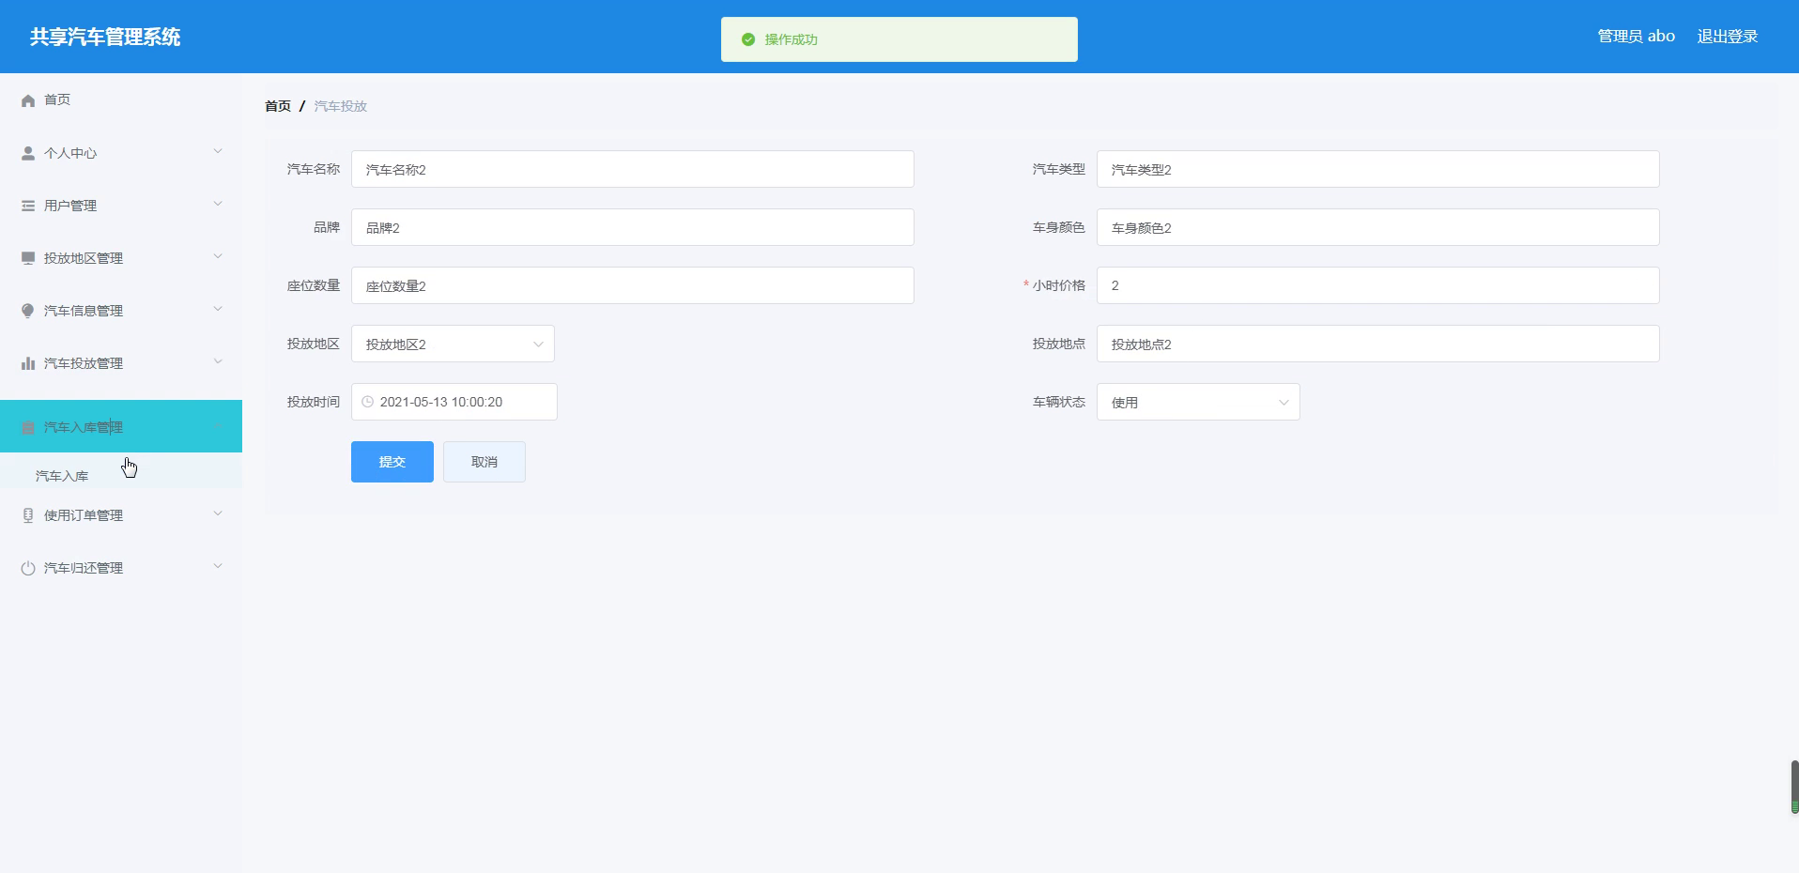Click the 操作成功 notification message

792,39
